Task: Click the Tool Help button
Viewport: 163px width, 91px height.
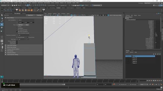Action: point(39,15)
